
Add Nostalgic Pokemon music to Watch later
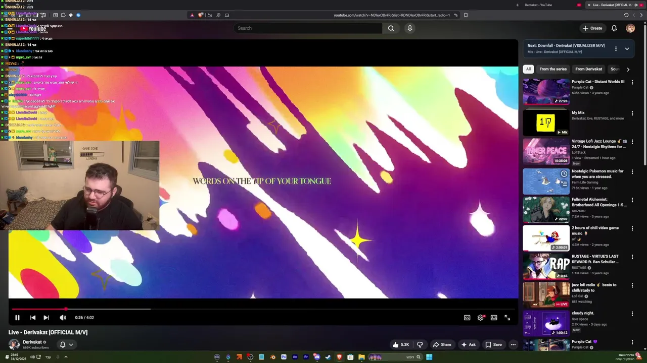[x=564, y=174]
